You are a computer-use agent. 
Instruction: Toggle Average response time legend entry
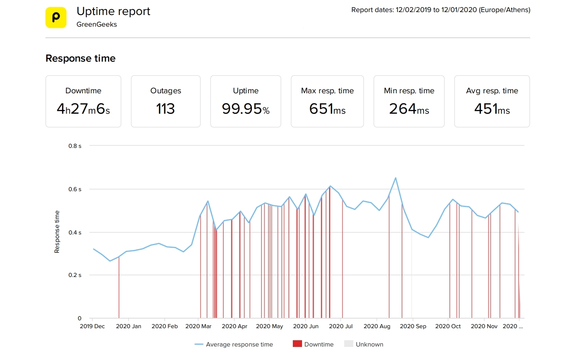234,344
